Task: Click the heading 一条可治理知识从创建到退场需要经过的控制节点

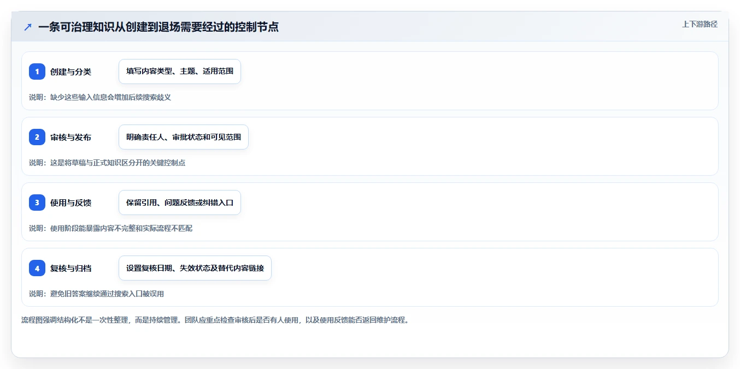Action: [158, 27]
